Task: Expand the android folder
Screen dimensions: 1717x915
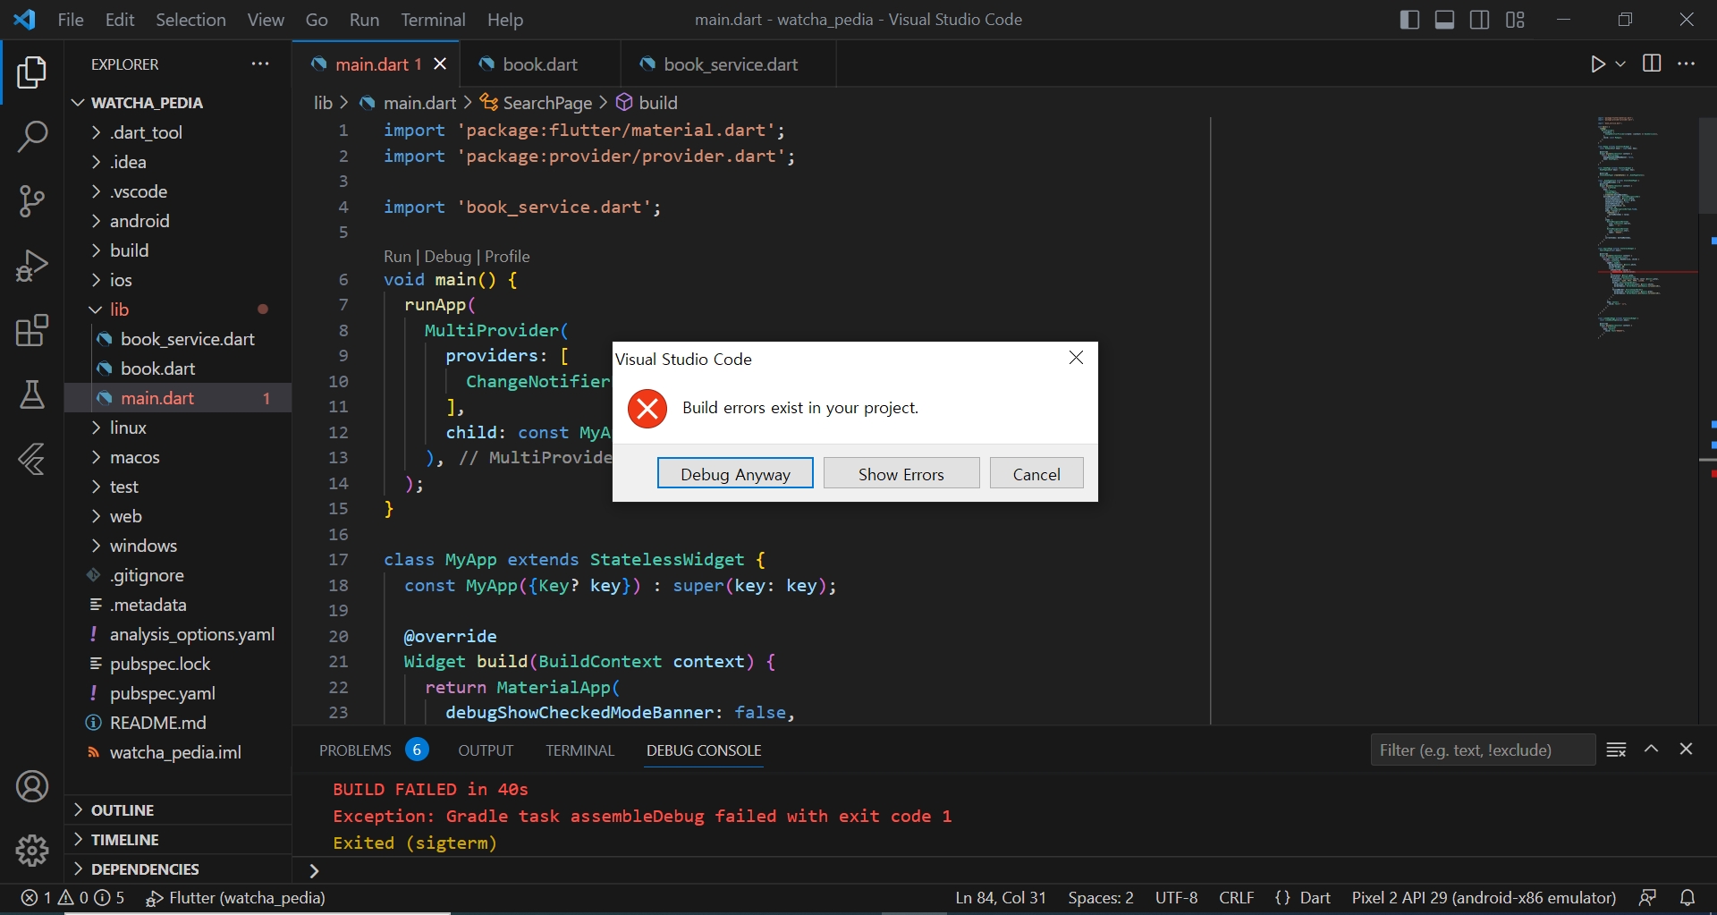Action: point(178,221)
